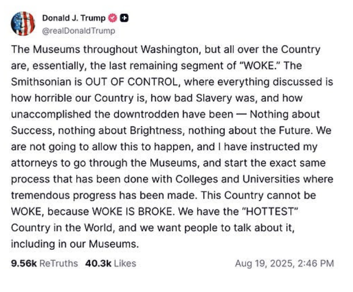Click the word attorneys in post
This screenshot has width=353, height=292.
point(34,163)
